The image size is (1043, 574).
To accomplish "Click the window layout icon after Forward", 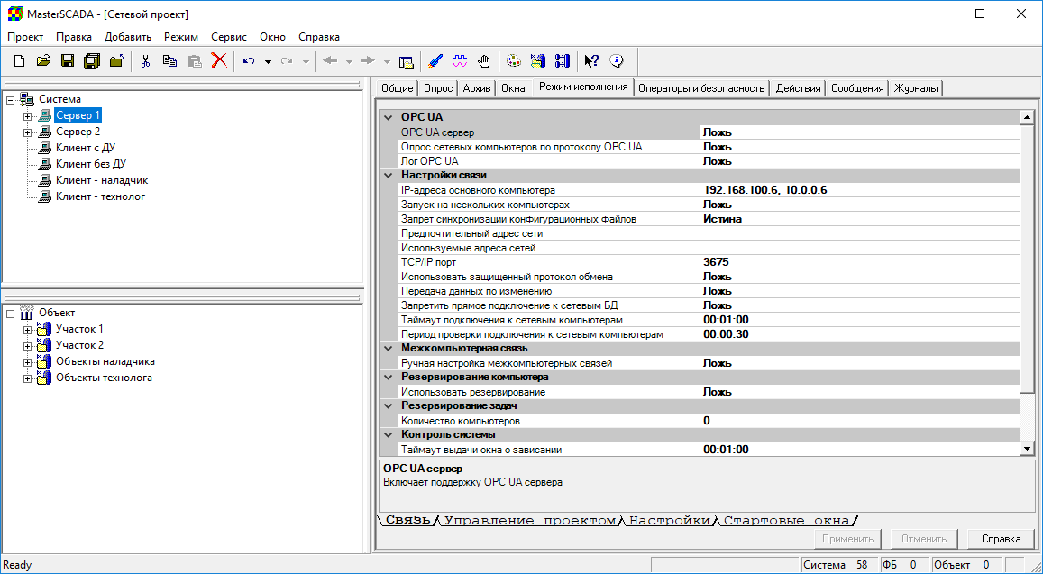I will [x=406, y=62].
